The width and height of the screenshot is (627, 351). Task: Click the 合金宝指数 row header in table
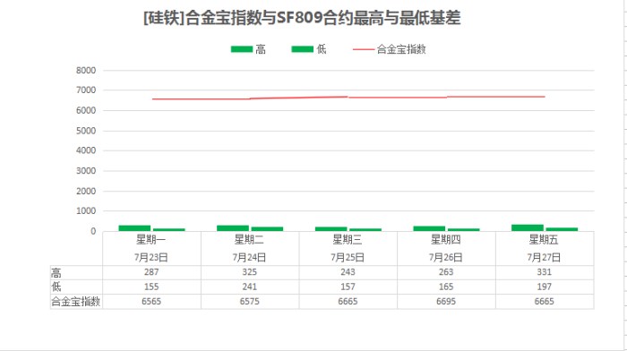point(75,302)
